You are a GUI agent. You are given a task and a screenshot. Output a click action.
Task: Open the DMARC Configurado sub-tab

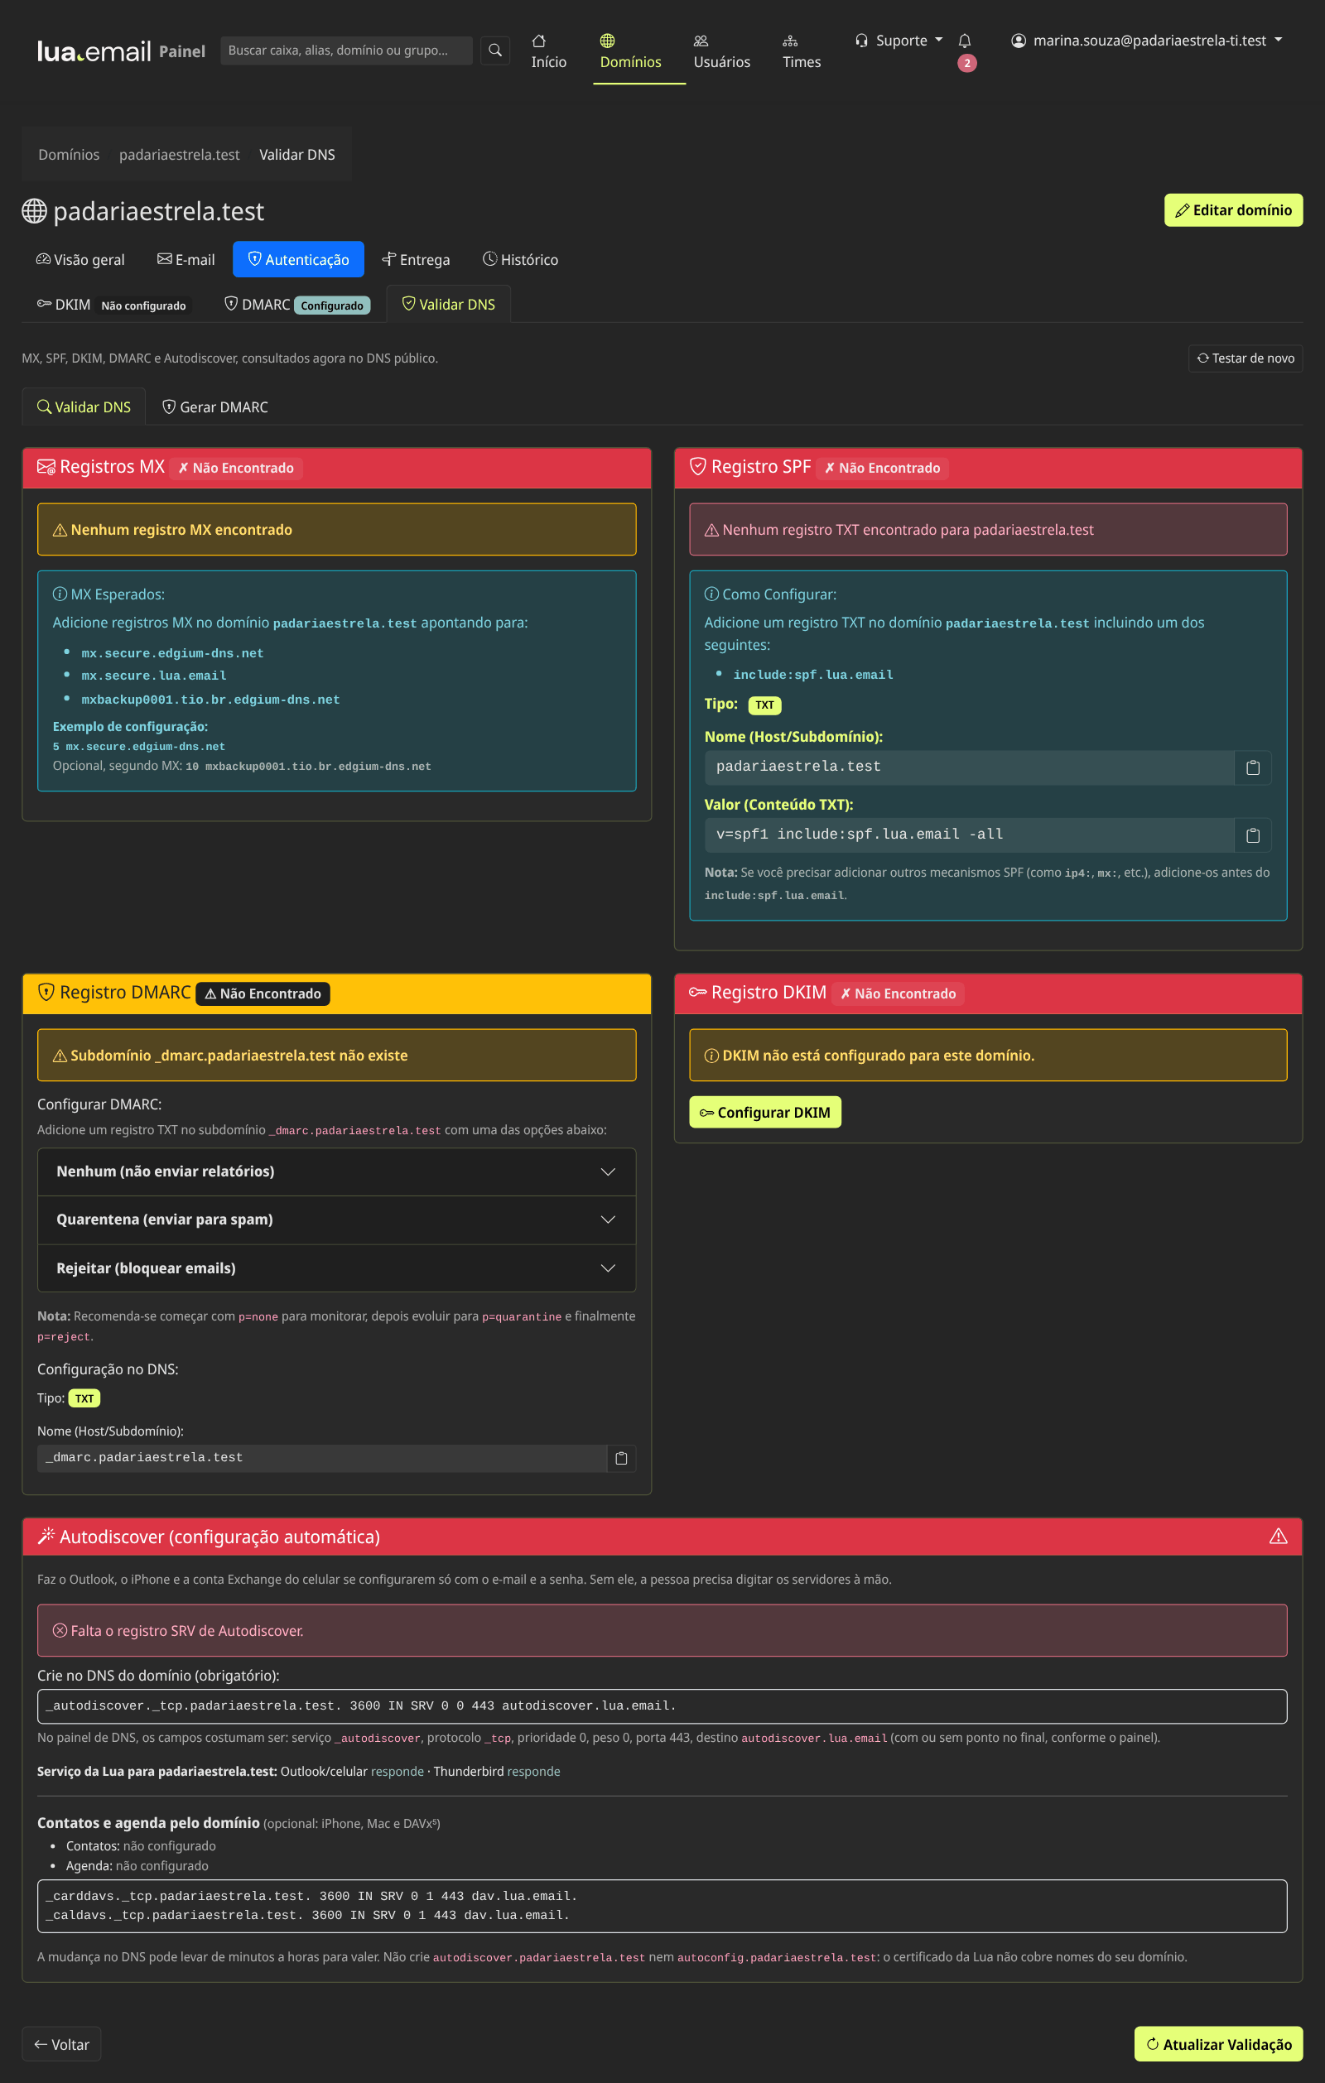coord(296,305)
